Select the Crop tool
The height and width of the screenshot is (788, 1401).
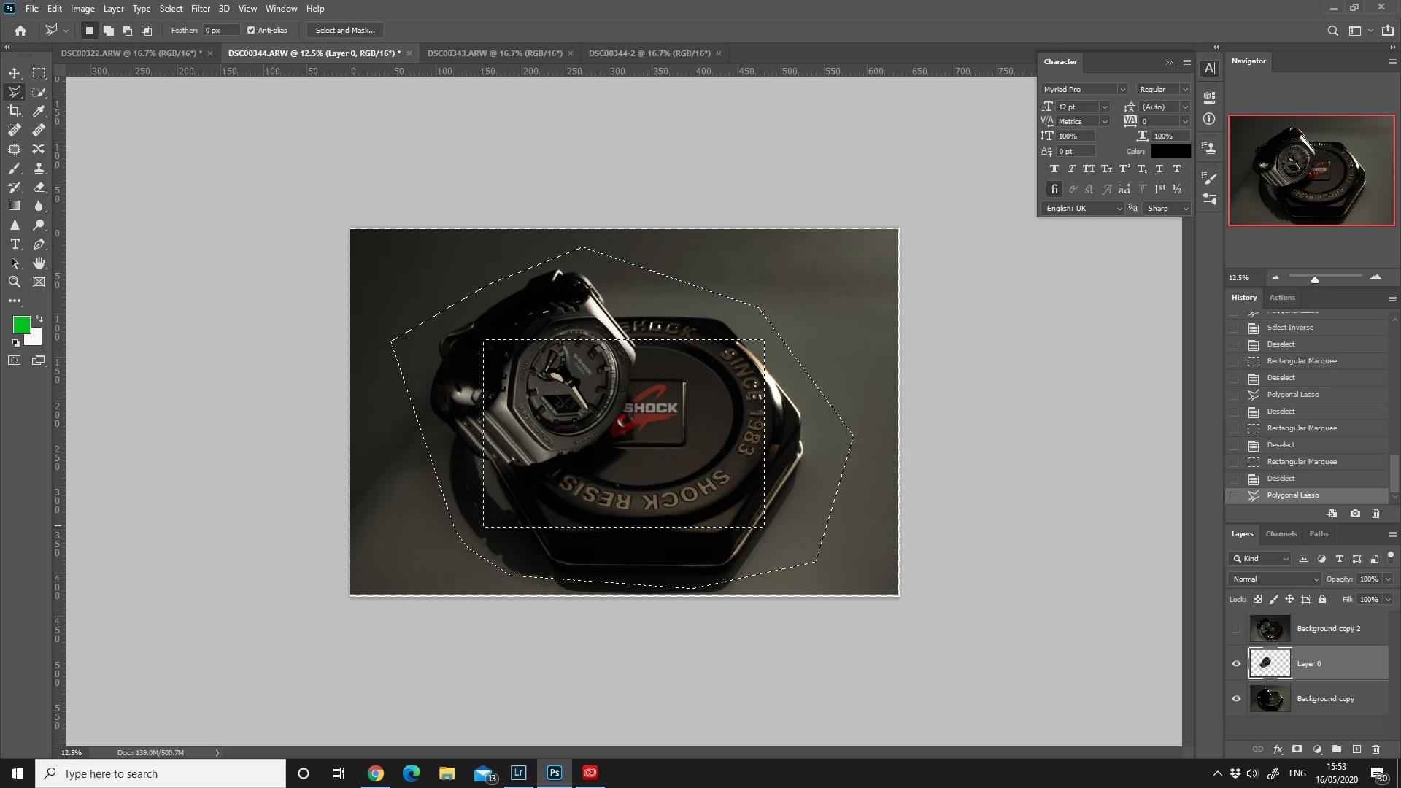coord(15,111)
